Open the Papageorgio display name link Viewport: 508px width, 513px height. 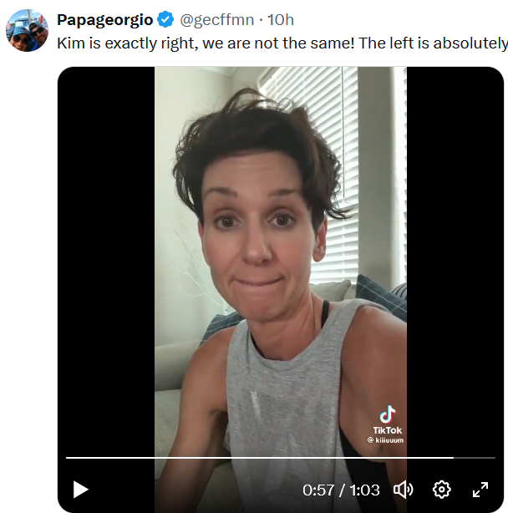pyautogui.click(x=104, y=20)
